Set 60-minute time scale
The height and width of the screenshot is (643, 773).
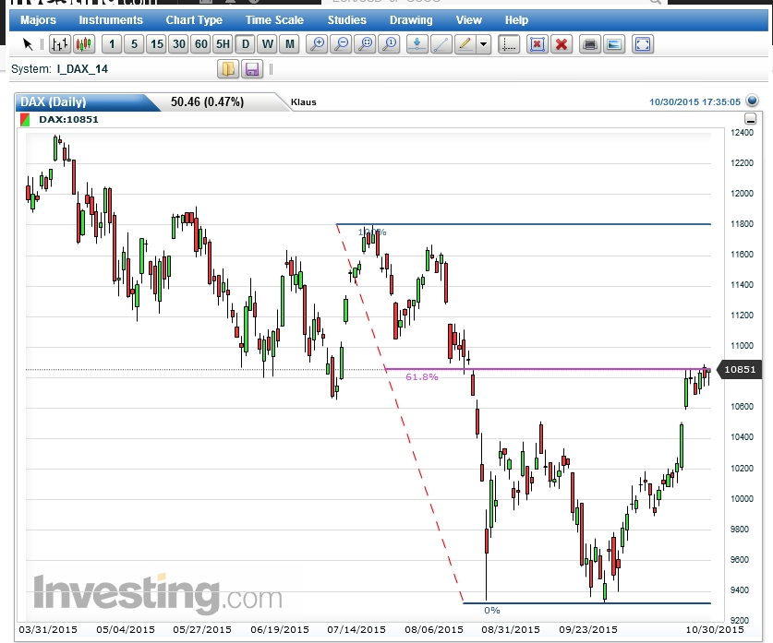(201, 44)
